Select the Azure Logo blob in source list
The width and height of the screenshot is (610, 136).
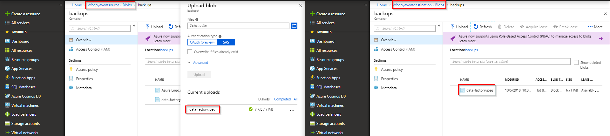171,90
